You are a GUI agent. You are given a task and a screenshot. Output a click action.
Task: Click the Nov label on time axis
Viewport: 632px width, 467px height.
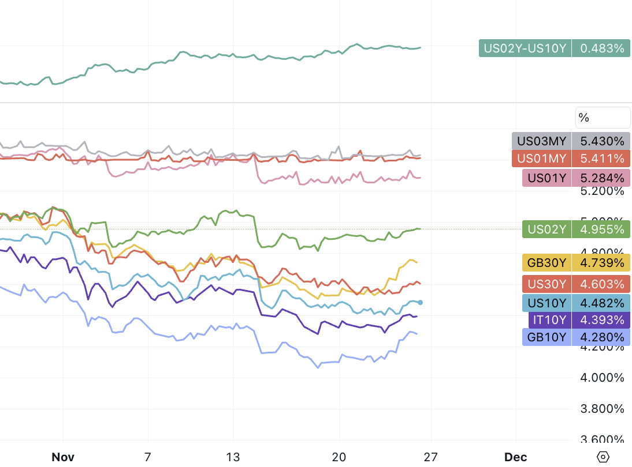click(63, 457)
